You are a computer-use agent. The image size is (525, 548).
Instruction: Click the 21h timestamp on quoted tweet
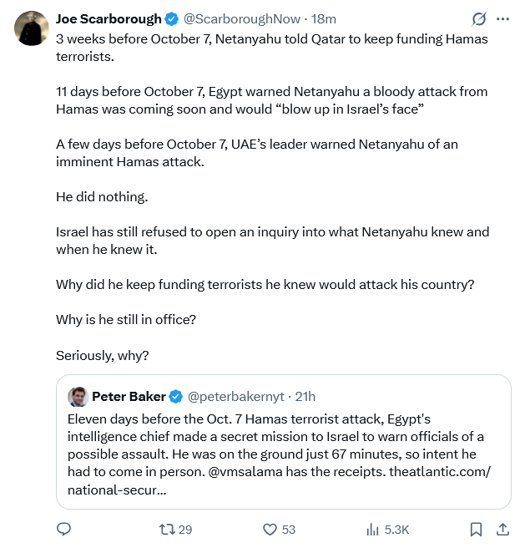click(x=305, y=397)
